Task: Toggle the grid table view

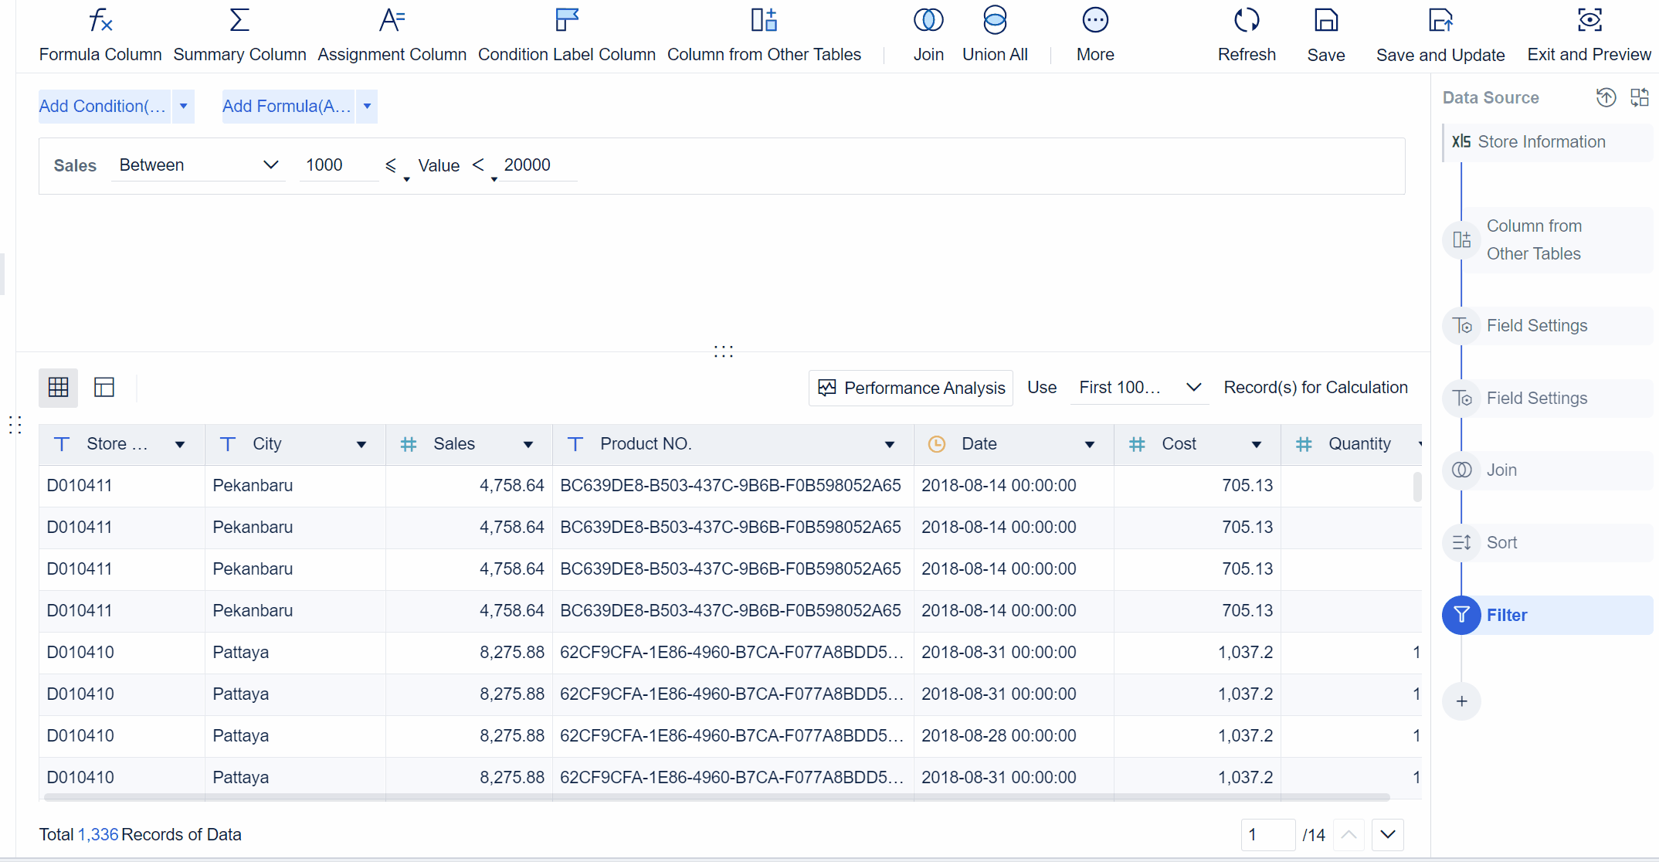Action: pos(58,387)
